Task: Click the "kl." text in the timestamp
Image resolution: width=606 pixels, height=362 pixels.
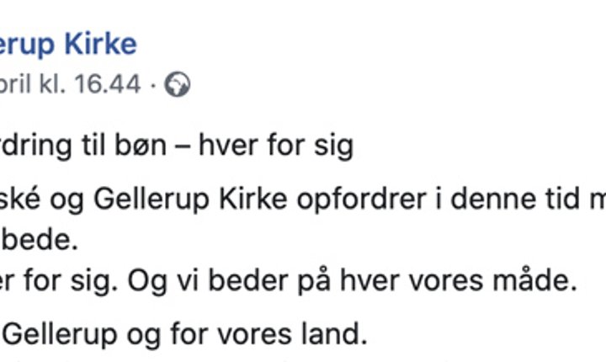Action: point(52,83)
